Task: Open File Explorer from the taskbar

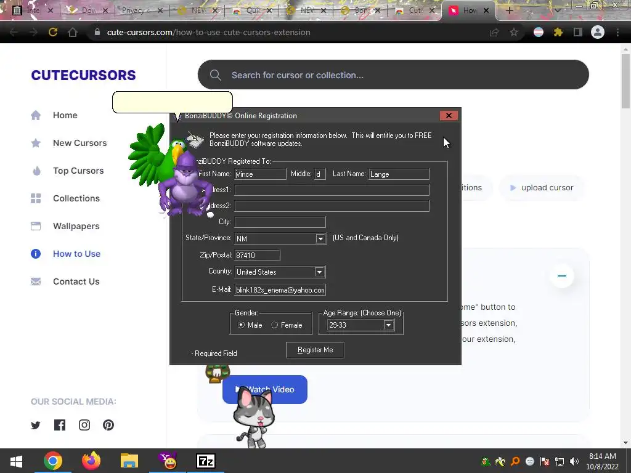Action: tap(129, 461)
